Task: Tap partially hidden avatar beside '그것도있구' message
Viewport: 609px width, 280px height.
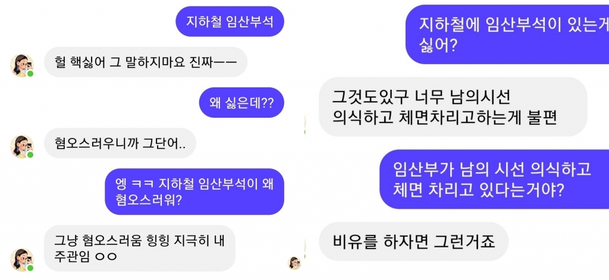Action: [304, 124]
